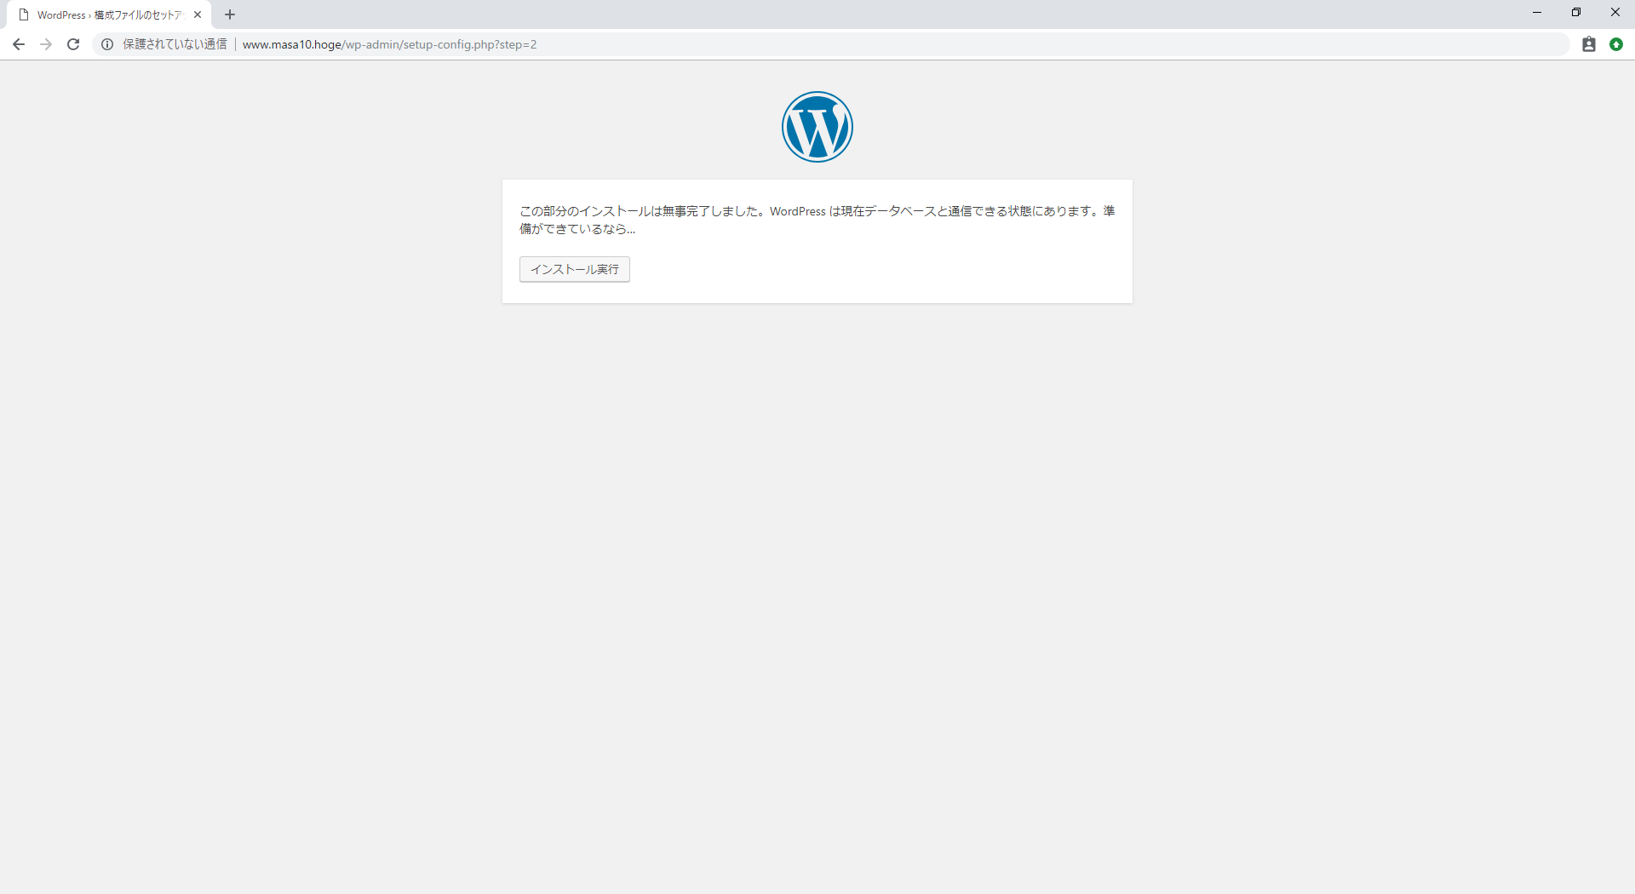
Task: Minimize the browser window
Action: click(1537, 12)
